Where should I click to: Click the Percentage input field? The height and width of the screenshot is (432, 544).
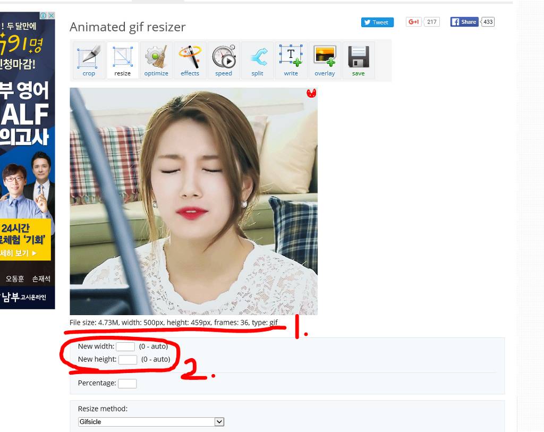point(127,383)
